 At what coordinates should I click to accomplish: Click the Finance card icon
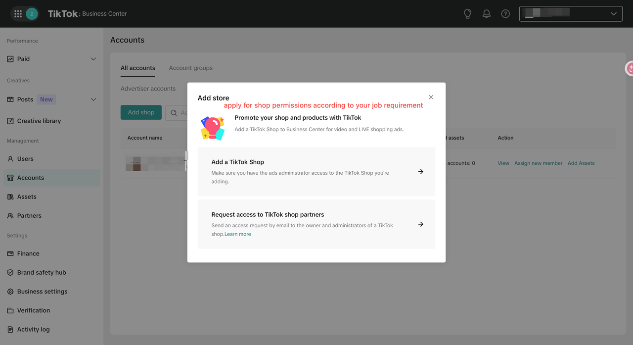pyautogui.click(x=10, y=253)
